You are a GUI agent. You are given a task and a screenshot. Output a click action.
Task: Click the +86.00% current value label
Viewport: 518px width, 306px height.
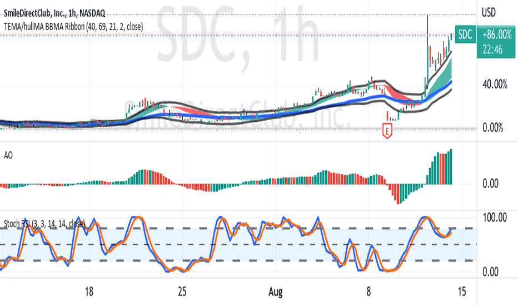tap(497, 34)
